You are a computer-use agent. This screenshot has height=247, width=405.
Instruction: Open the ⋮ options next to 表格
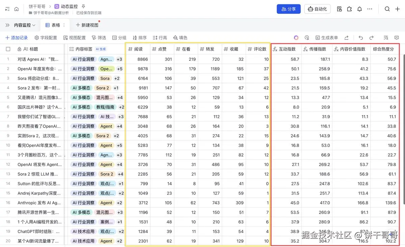point(63,25)
